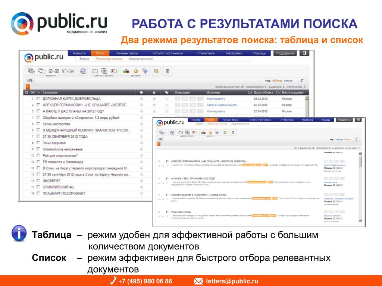Click the colored circles markup icon, table-view toolbar
Image resolution: width=382 pixels, height=286 pixels.
click(x=126, y=71)
